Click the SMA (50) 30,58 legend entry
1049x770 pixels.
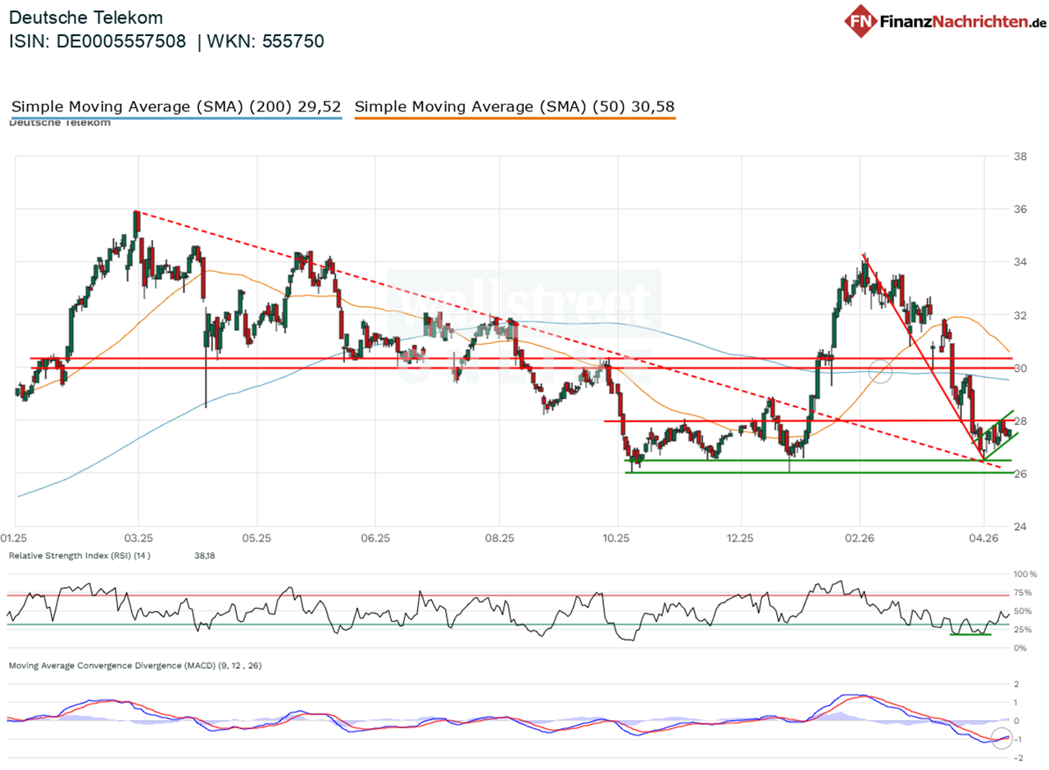coord(515,106)
